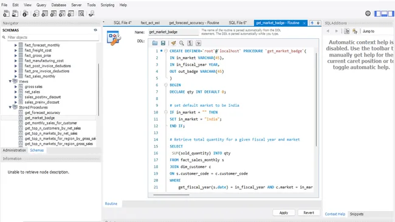Open the Database menu

point(59,5)
